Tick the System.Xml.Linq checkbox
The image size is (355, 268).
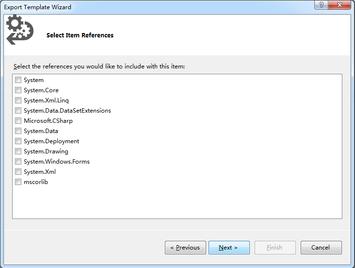click(x=18, y=100)
